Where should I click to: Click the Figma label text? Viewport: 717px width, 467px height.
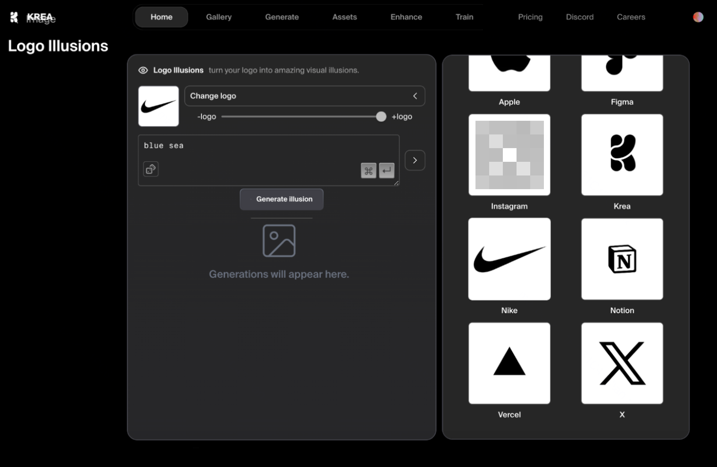pos(622,102)
